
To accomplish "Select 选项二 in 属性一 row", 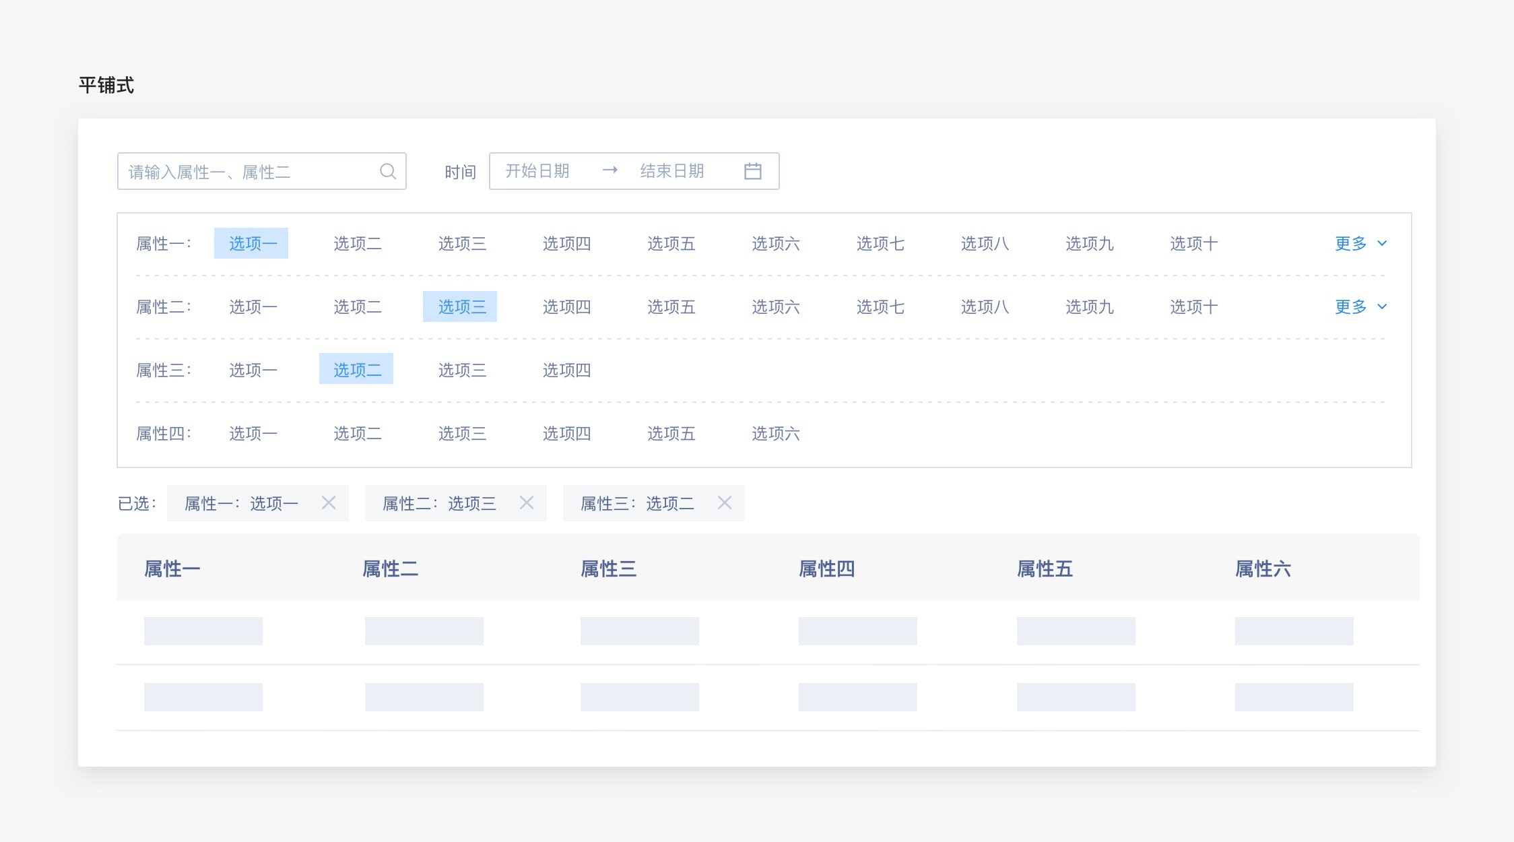I will 358,243.
